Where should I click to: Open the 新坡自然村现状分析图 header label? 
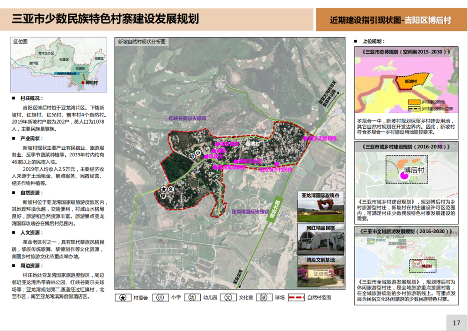pos(142,42)
